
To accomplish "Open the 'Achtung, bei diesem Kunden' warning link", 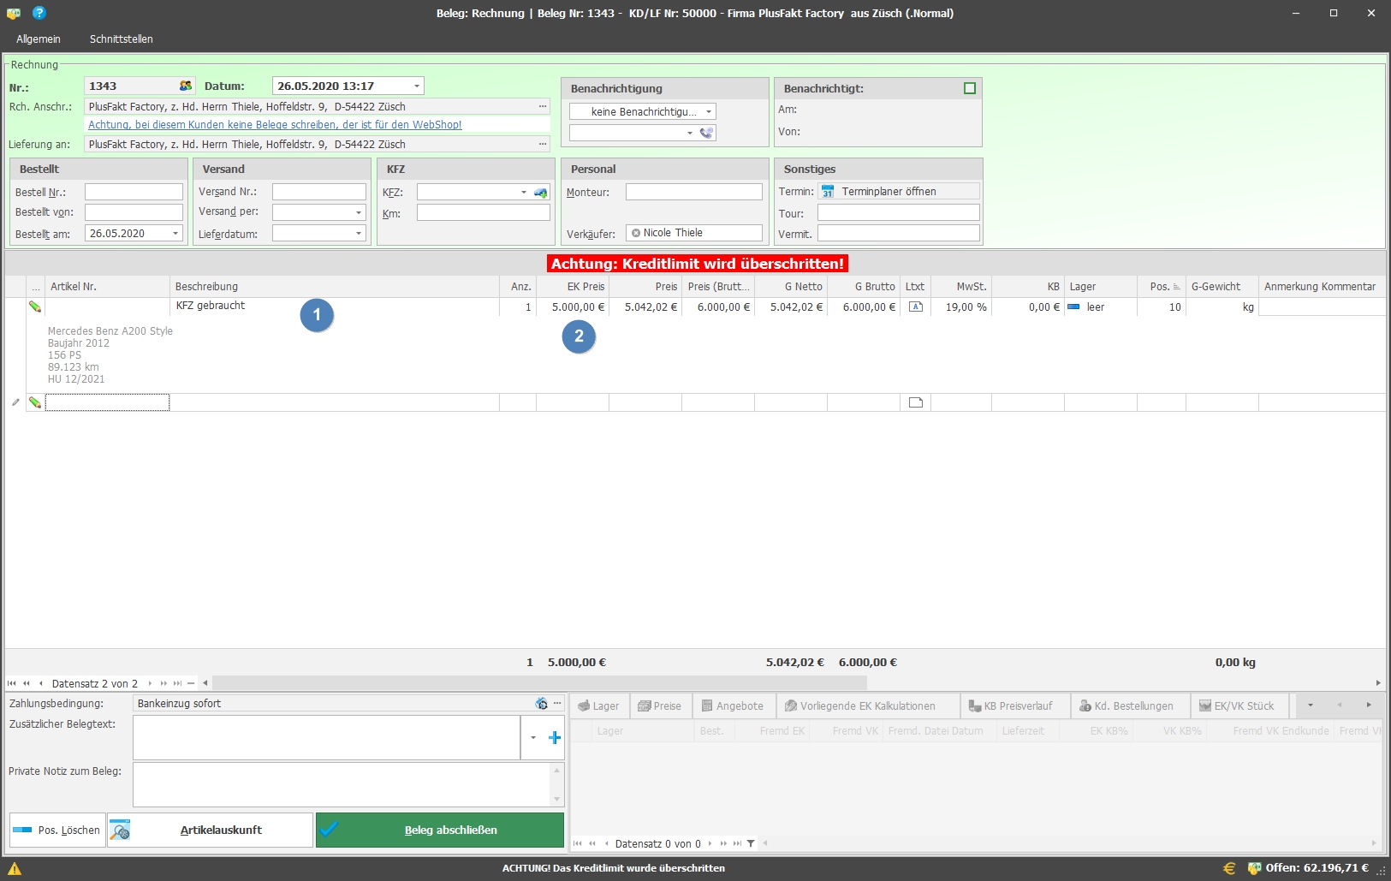I will click(275, 125).
